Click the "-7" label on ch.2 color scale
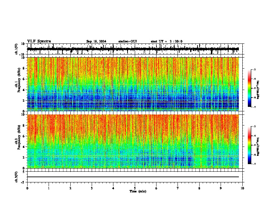This screenshot has height=211, width=273. [254, 164]
